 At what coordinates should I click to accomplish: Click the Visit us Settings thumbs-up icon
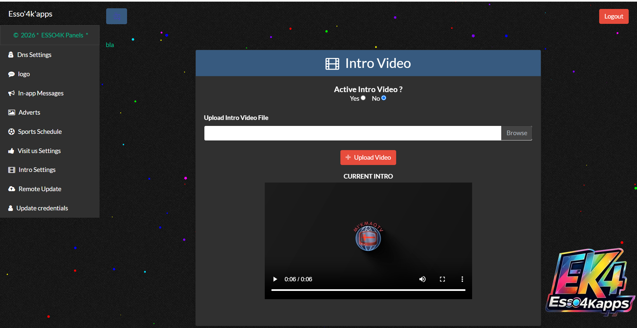(11, 151)
